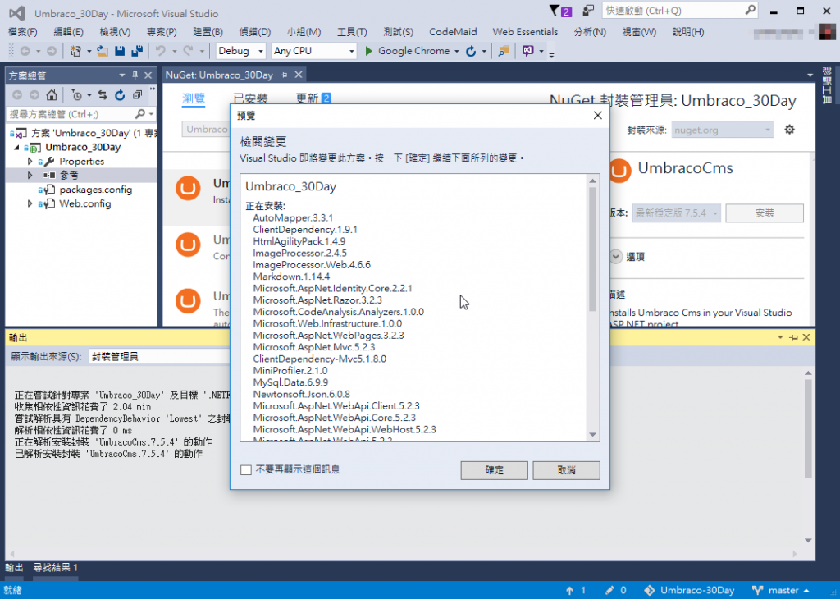Click Solution Explorer Refresh icon
This screenshot has height=599, width=840.
[120, 95]
